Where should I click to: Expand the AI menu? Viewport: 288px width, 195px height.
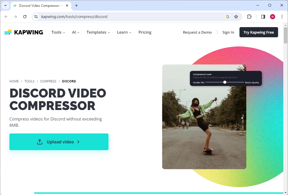tap(76, 32)
